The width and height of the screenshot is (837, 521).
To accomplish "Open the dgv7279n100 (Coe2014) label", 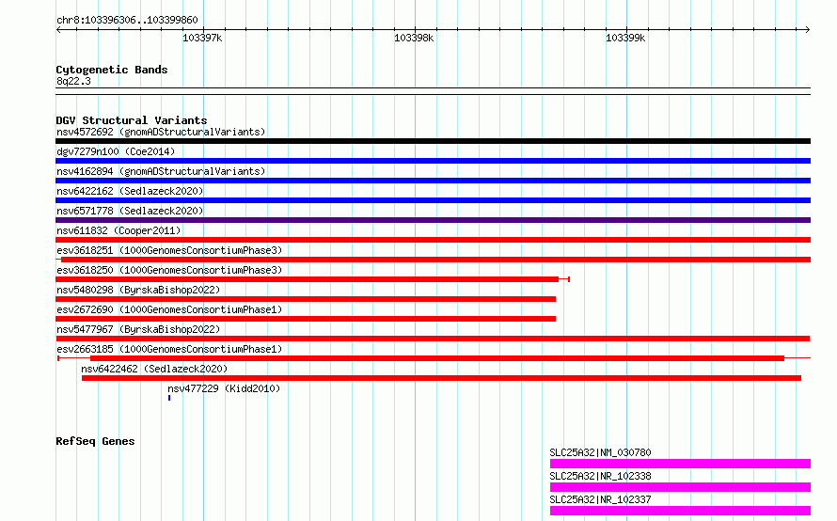I will [116, 151].
